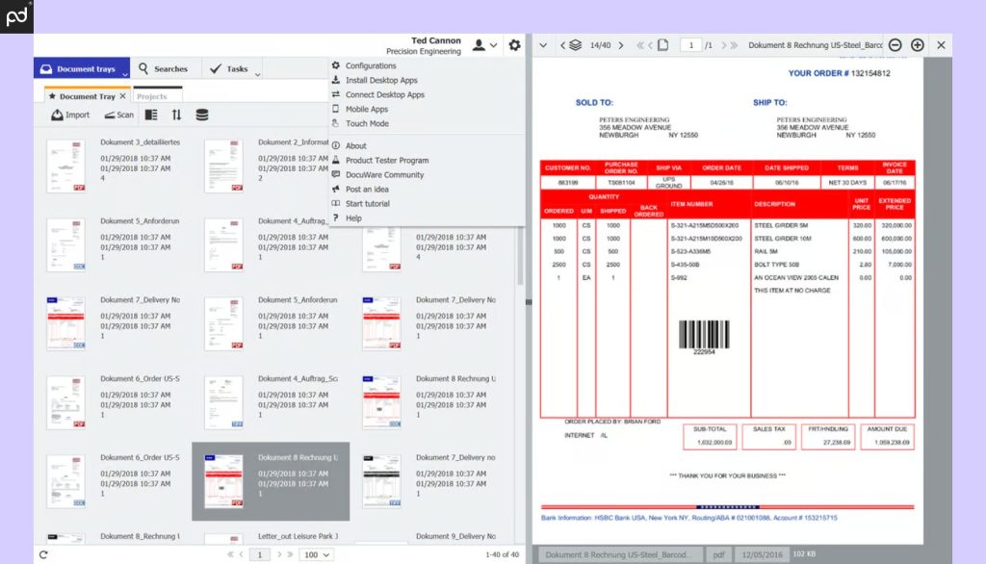Click the pdf file type field
This screenshot has height=564, width=986.
(718, 554)
